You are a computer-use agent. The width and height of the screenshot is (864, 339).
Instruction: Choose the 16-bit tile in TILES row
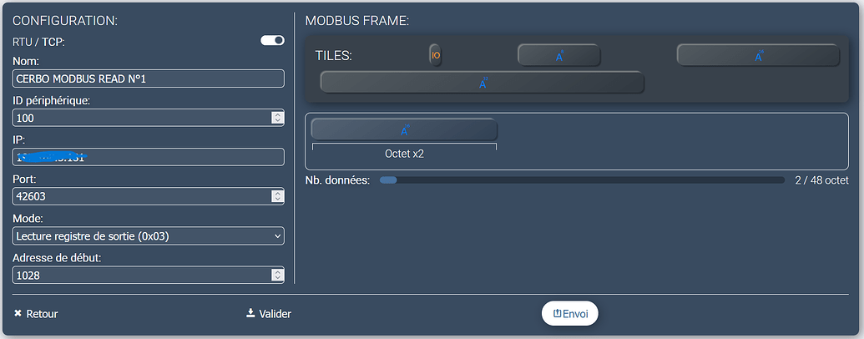coord(758,55)
